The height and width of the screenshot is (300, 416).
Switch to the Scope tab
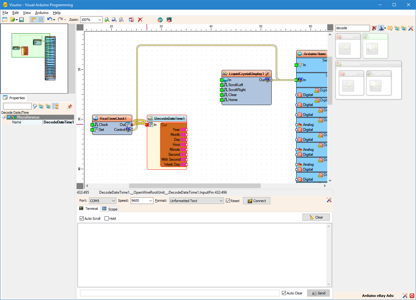110,209
